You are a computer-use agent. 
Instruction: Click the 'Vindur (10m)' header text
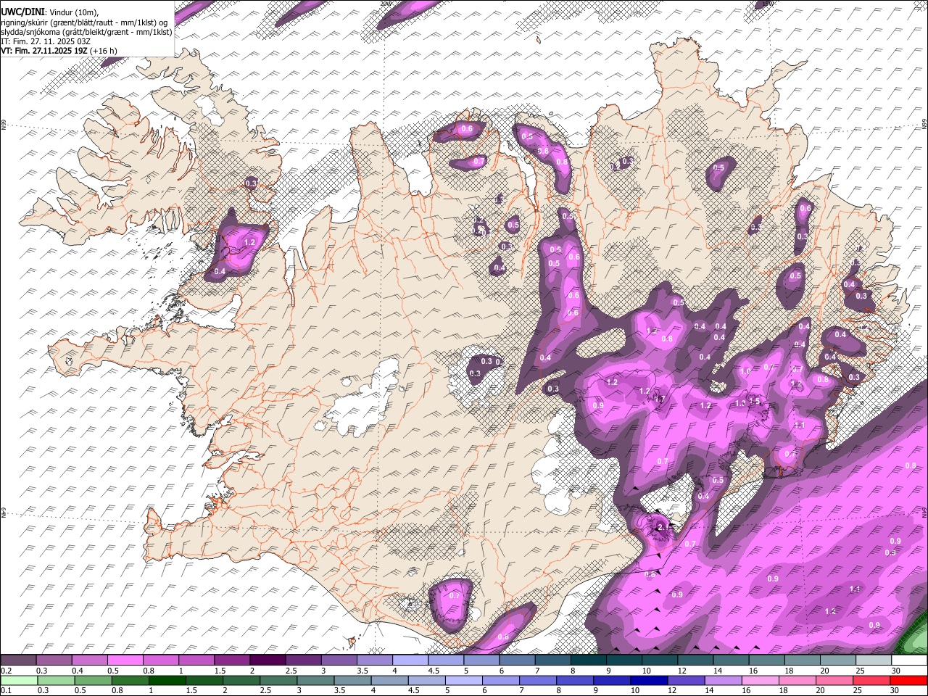point(75,12)
